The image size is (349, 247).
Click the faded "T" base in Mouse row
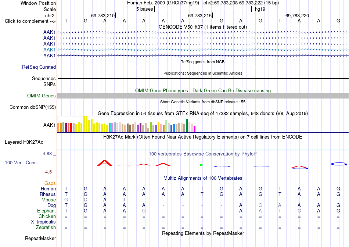pyautogui.click(x=125, y=200)
